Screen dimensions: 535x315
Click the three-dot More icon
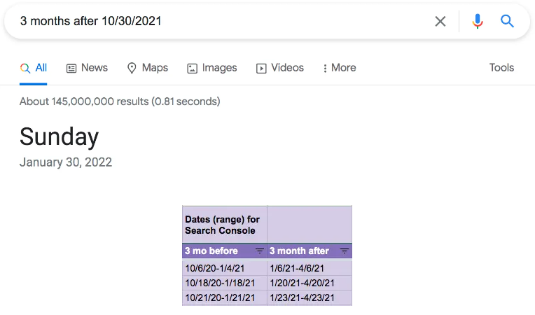click(325, 68)
